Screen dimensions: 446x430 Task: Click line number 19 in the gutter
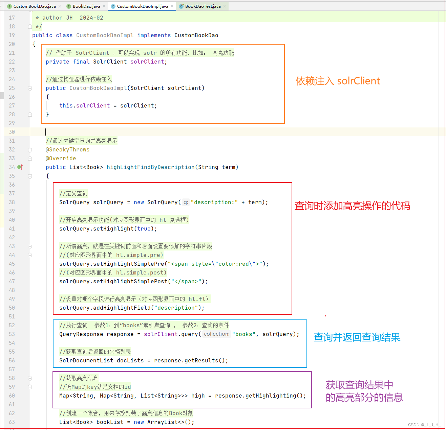[12, 35]
